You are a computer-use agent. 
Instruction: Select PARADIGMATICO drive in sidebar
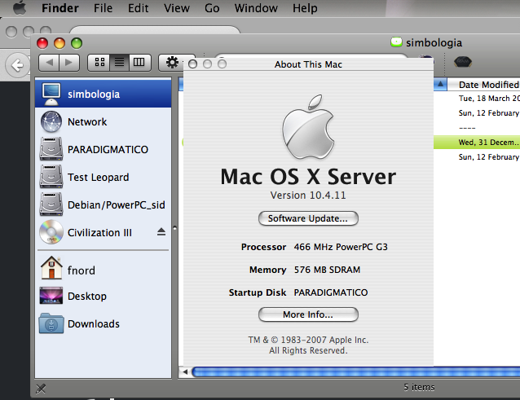click(x=104, y=149)
